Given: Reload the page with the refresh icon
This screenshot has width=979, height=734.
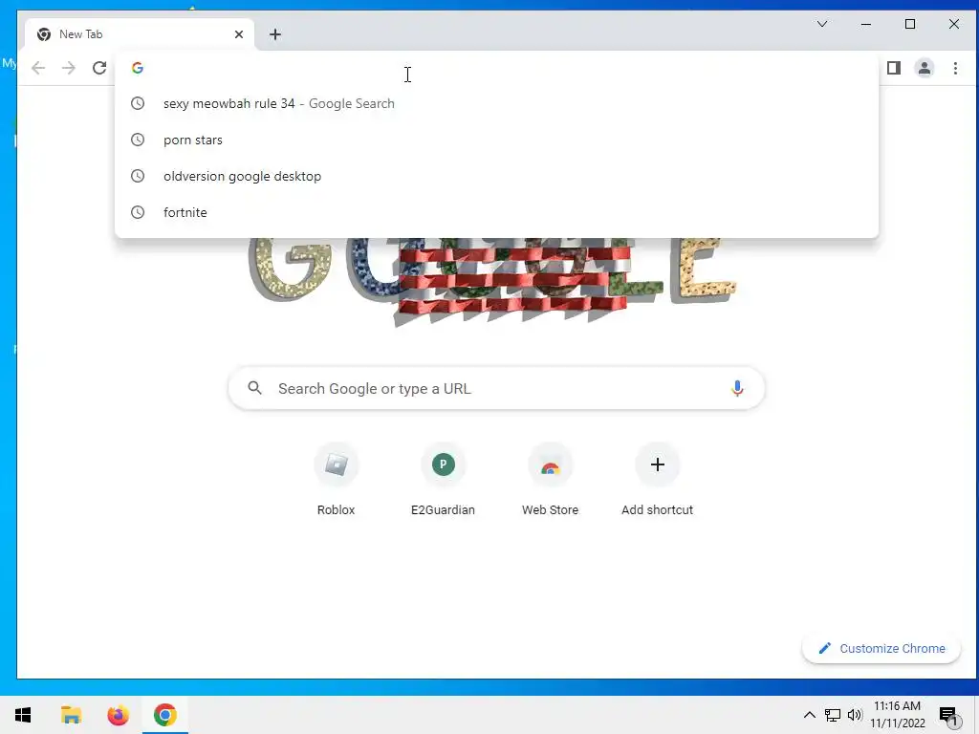Looking at the screenshot, I should pyautogui.click(x=99, y=68).
